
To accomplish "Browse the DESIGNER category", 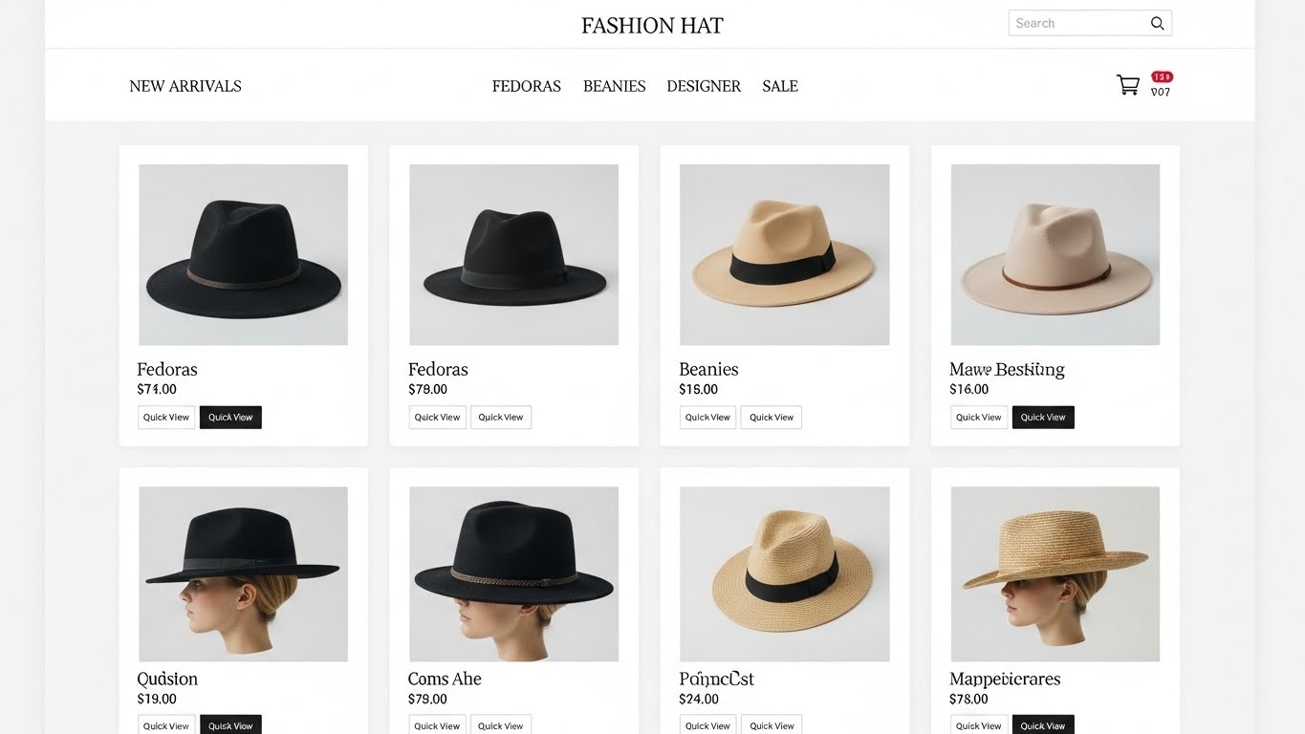I will point(704,86).
